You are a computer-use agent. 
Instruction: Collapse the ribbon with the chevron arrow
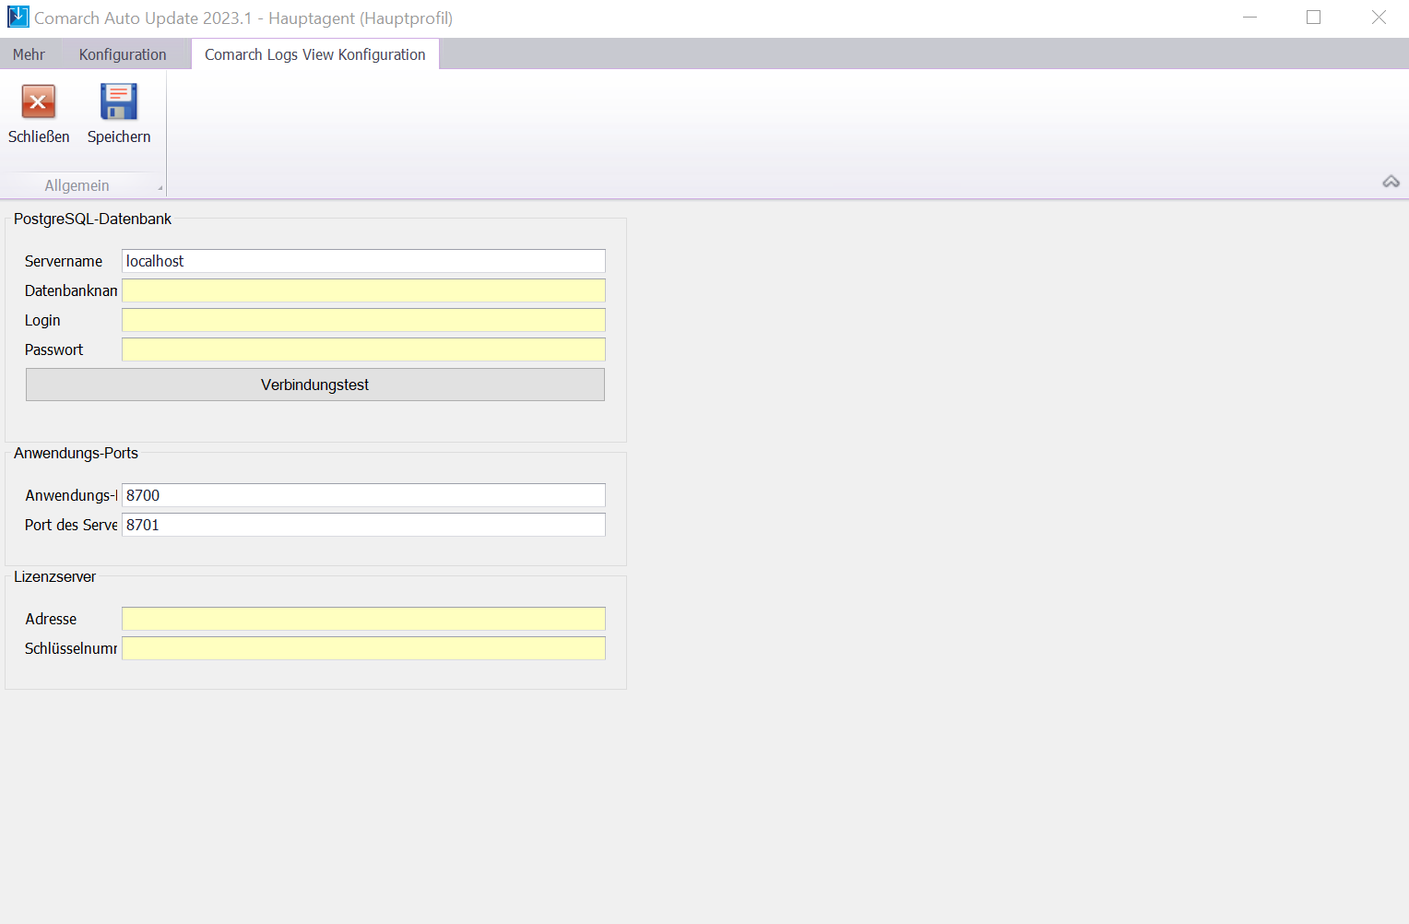(x=1391, y=182)
